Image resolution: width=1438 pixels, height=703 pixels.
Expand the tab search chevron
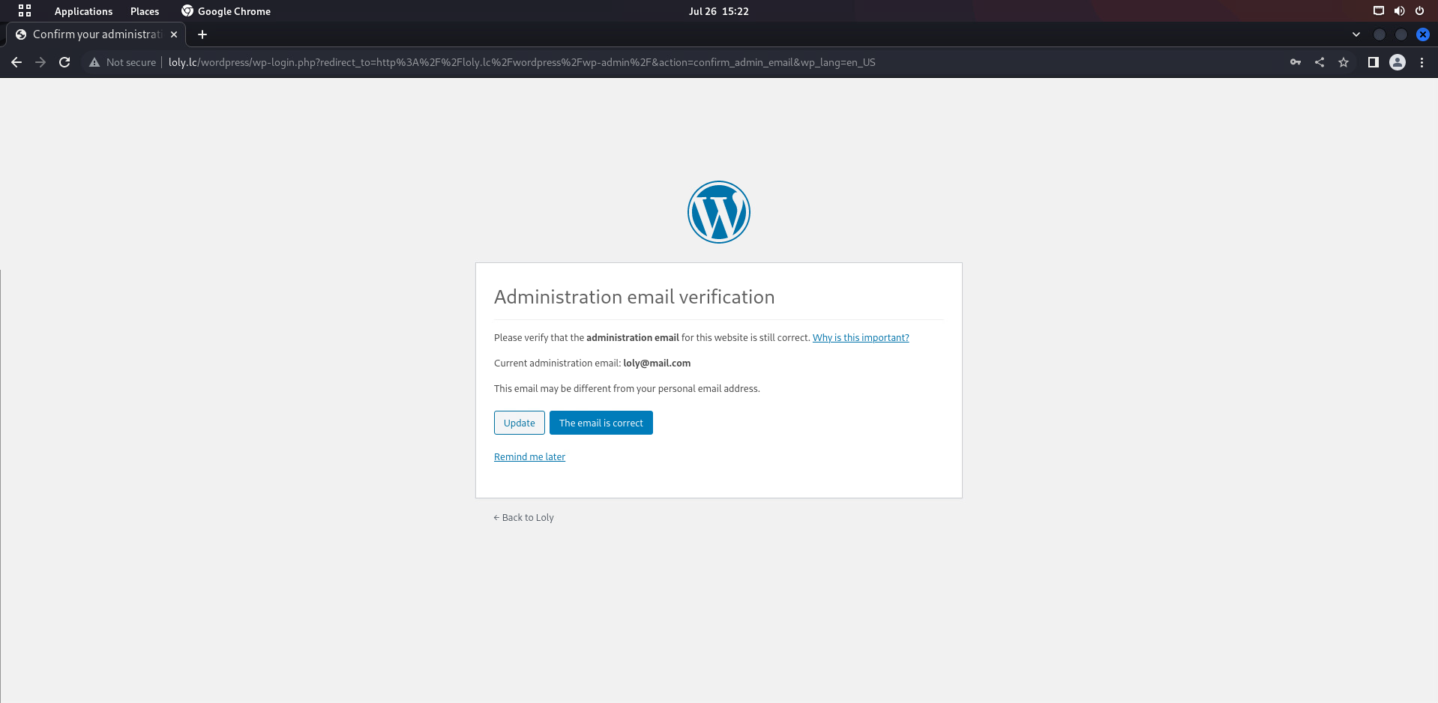(x=1356, y=34)
